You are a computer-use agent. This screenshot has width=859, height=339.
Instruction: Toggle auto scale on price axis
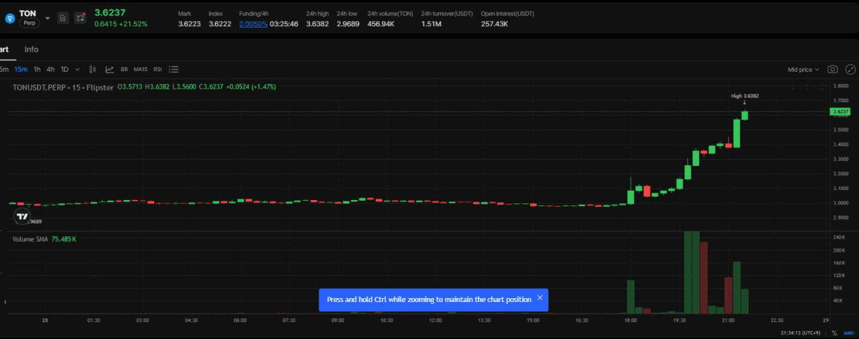[848, 332]
